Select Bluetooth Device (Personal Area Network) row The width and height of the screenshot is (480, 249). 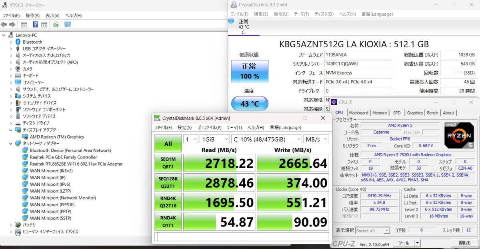pos(70,151)
